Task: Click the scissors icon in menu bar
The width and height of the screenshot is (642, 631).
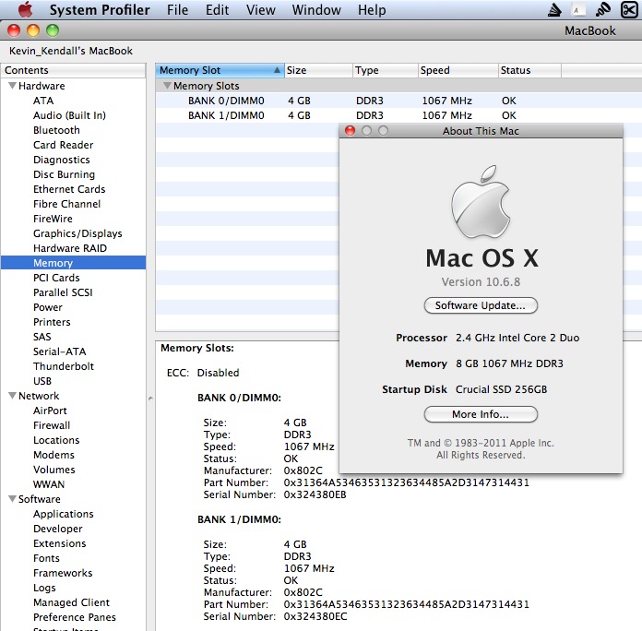Action: click(630, 9)
